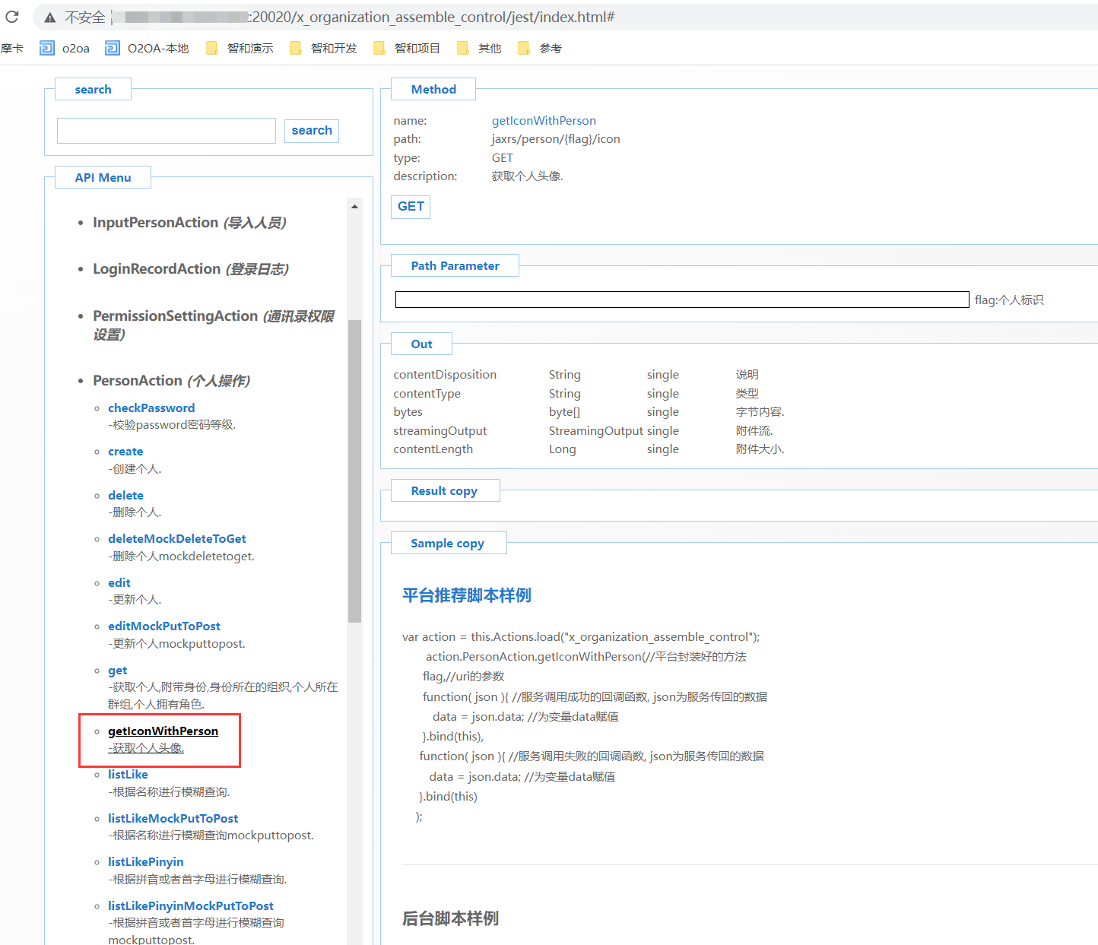
Task: Focus the flag path parameter field
Action: click(682, 300)
